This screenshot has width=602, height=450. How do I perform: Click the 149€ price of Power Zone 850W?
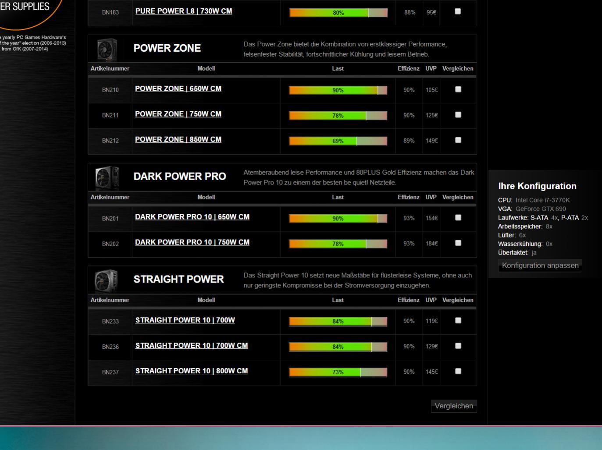pos(431,141)
